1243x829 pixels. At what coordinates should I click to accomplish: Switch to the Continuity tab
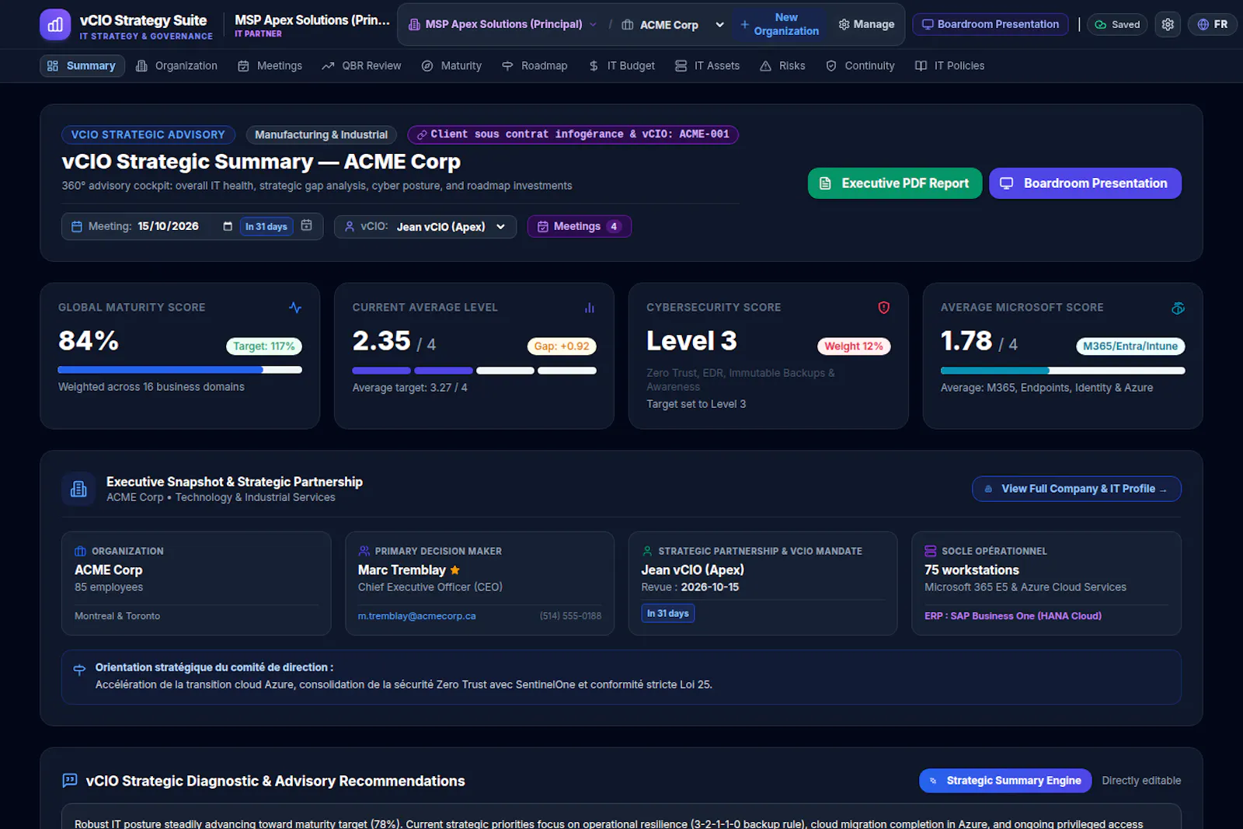coord(860,66)
